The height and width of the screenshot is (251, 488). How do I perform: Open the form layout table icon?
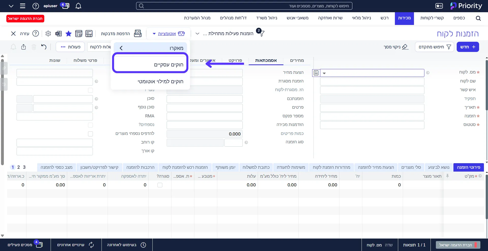(x=89, y=33)
